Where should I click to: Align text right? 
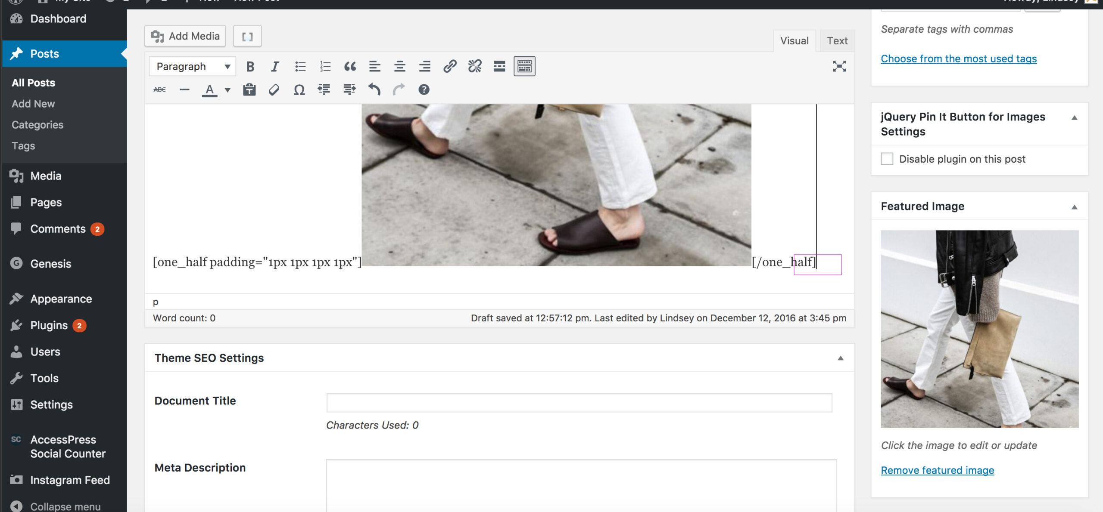point(425,66)
